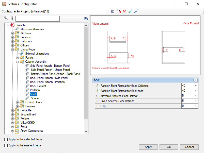Expand the VILLAGGIO node

click(12, 123)
